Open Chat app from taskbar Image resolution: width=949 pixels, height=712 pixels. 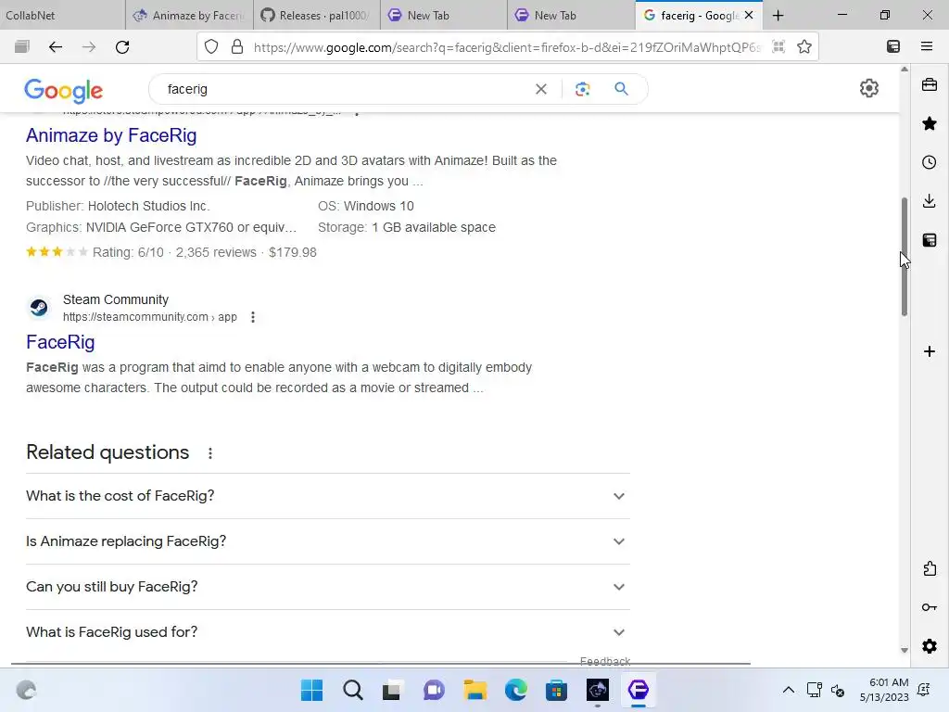click(x=434, y=690)
